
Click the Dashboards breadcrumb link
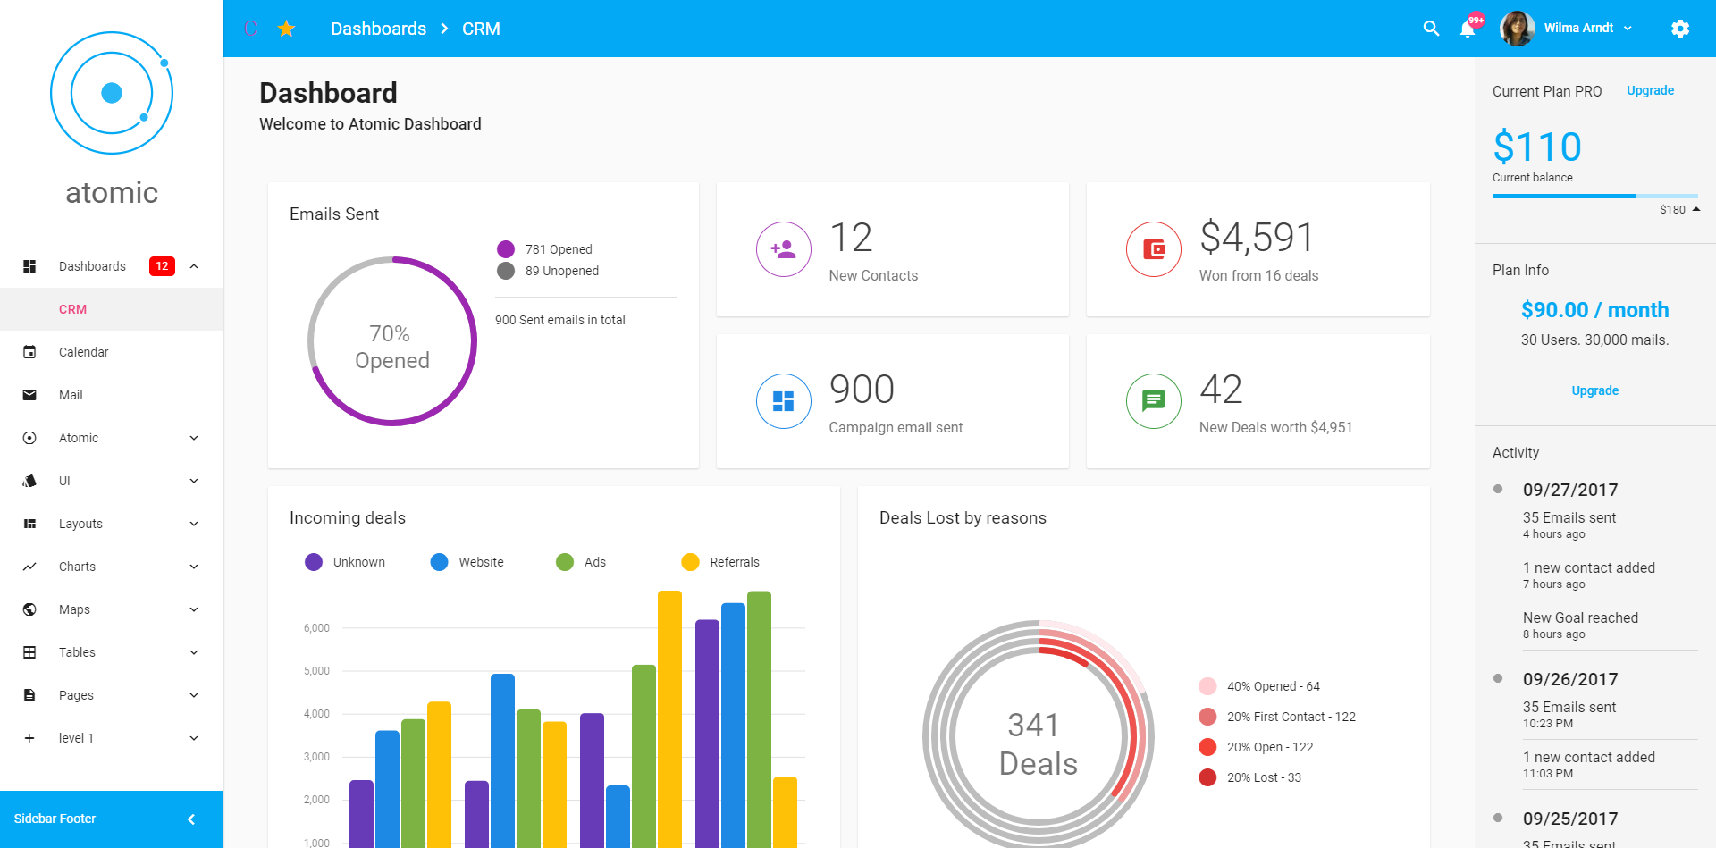pyautogui.click(x=378, y=29)
